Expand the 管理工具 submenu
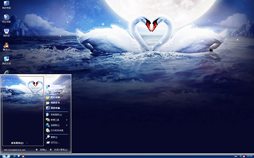The image size is (254, 158). [x=57, y=120]
